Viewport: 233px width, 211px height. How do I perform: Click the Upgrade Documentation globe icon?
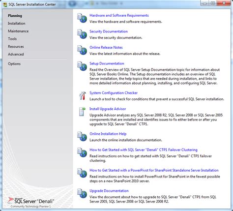(x=82, y=194)
